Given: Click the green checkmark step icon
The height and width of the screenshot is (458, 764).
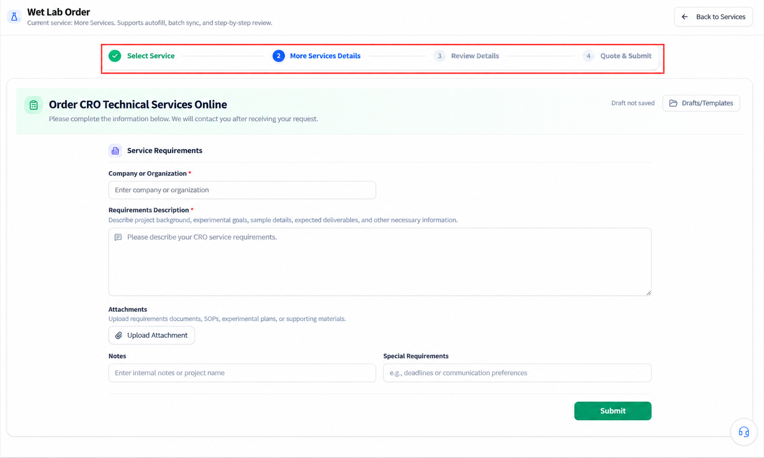Looking at the screenshot, I should tap(115, 56).
